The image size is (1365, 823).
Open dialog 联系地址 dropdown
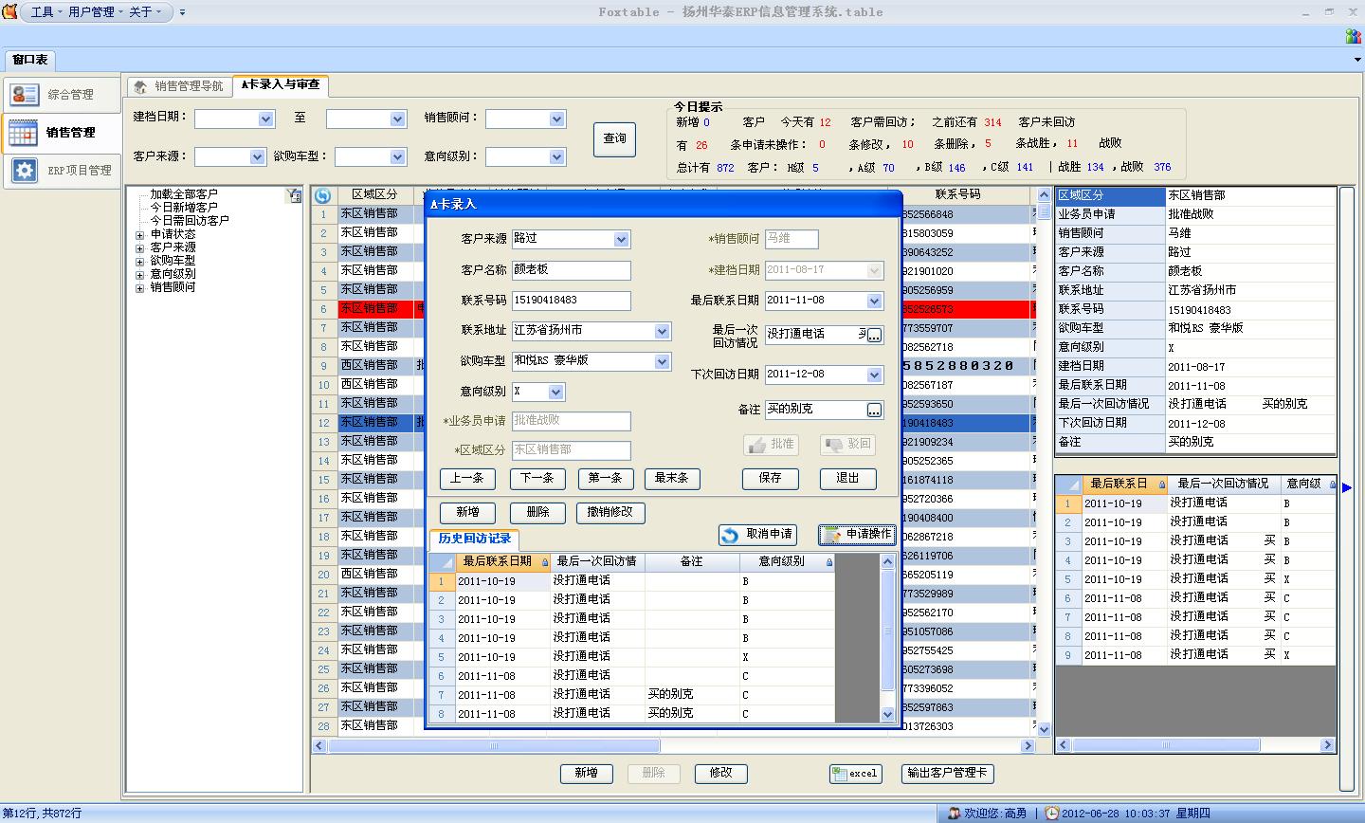[x=663, y=331]
